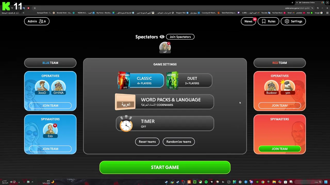Click the Arabic word pack card icon
The height and width of the screenshot is (185, 330).
(x=125, y=102)
